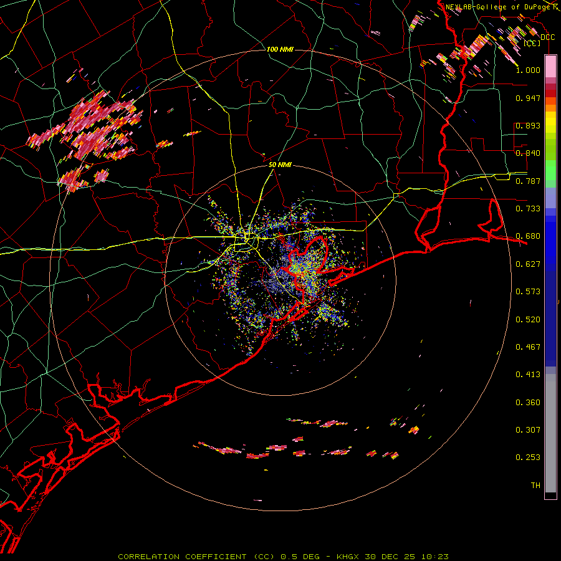This screenshot has width=561, height=561.
Task: Click the pink segment of color bar
Action: coord(550,67)
